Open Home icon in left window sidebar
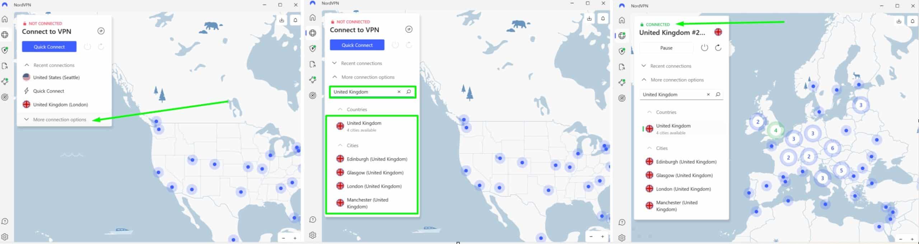 point(5,19)
